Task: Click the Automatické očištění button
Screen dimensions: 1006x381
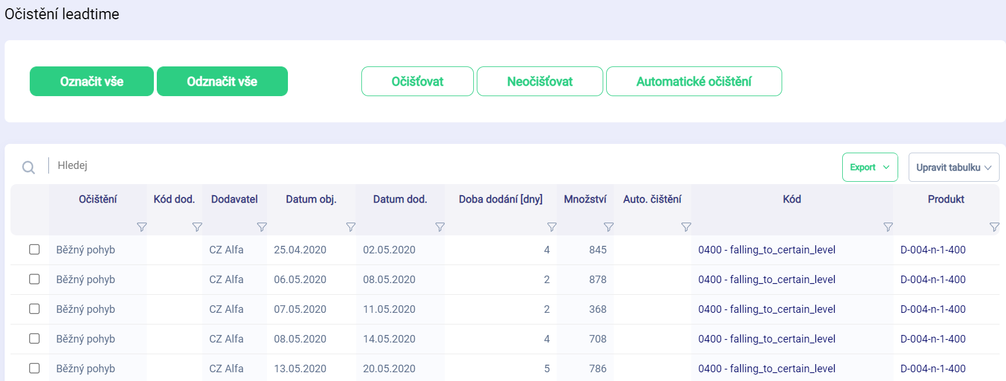Action: [x=694, y=82]
